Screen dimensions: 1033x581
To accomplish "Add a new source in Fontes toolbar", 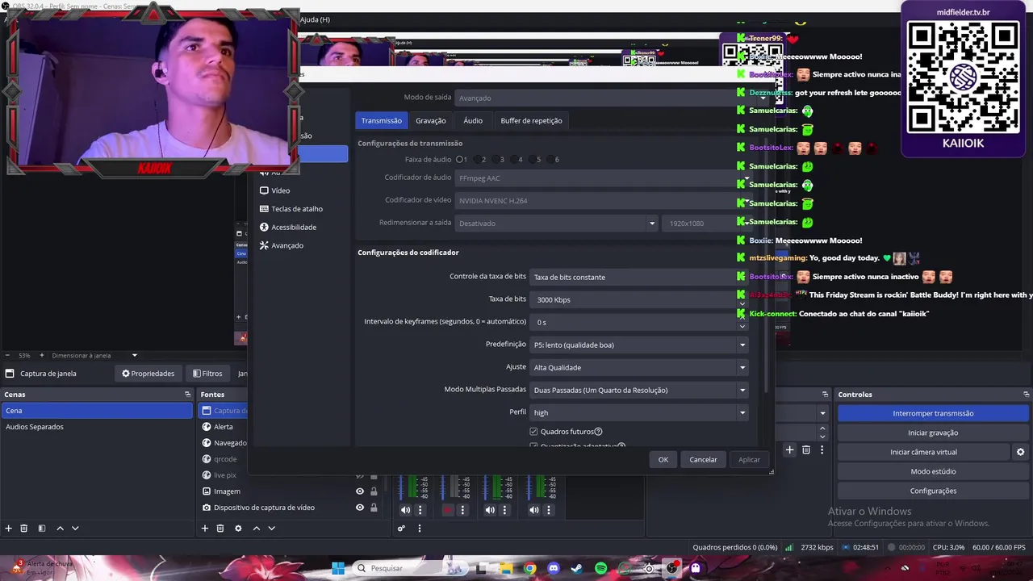I will coord(205,529).
